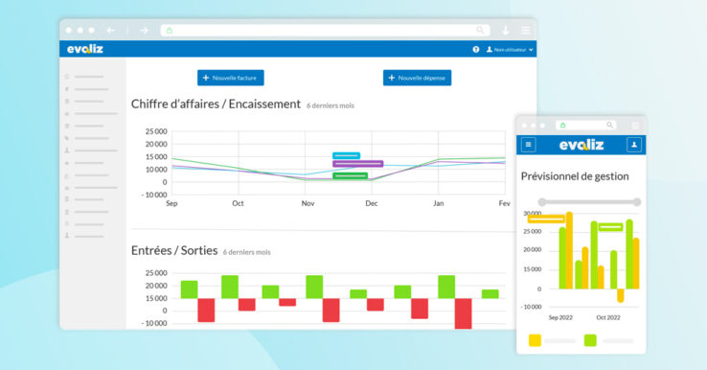Click the green padlock in the desktop address bar
Screen dimensions: 707x370
(x=170, y=31)
